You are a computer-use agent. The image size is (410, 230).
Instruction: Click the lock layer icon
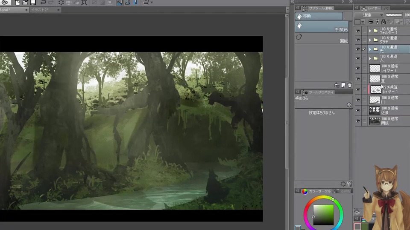(383, 22)
